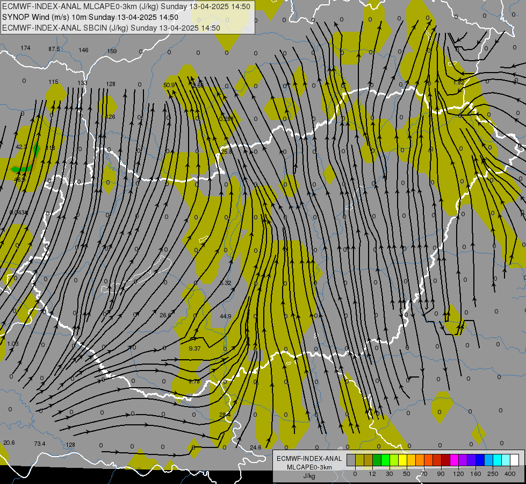Click the legend scale label 12
The width and height of the screenshot is (526, 484).
[372, 474]
